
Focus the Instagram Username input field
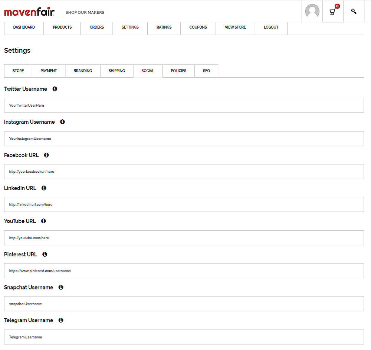(184, 139)
